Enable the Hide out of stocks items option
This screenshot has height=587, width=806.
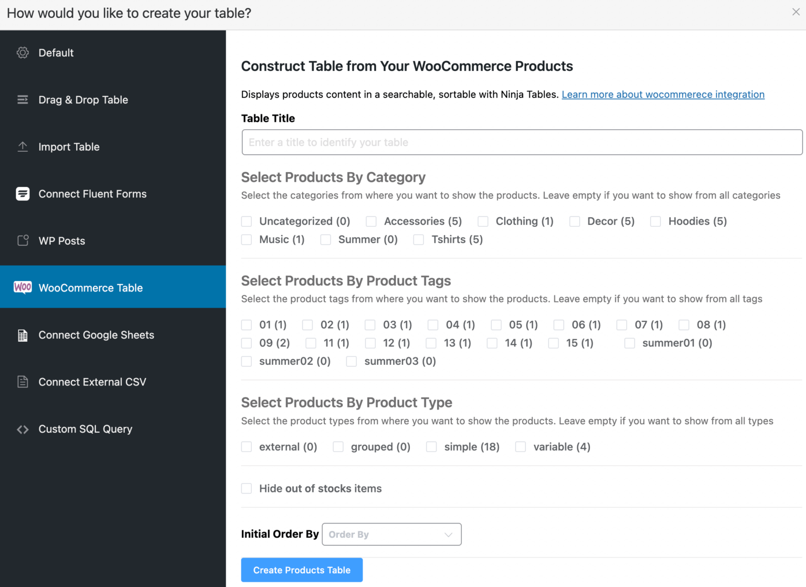[x=247, y=488]
